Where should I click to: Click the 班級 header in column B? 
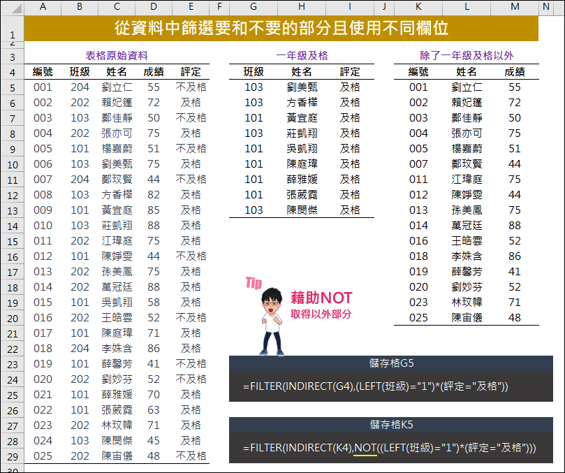point(80,72)
